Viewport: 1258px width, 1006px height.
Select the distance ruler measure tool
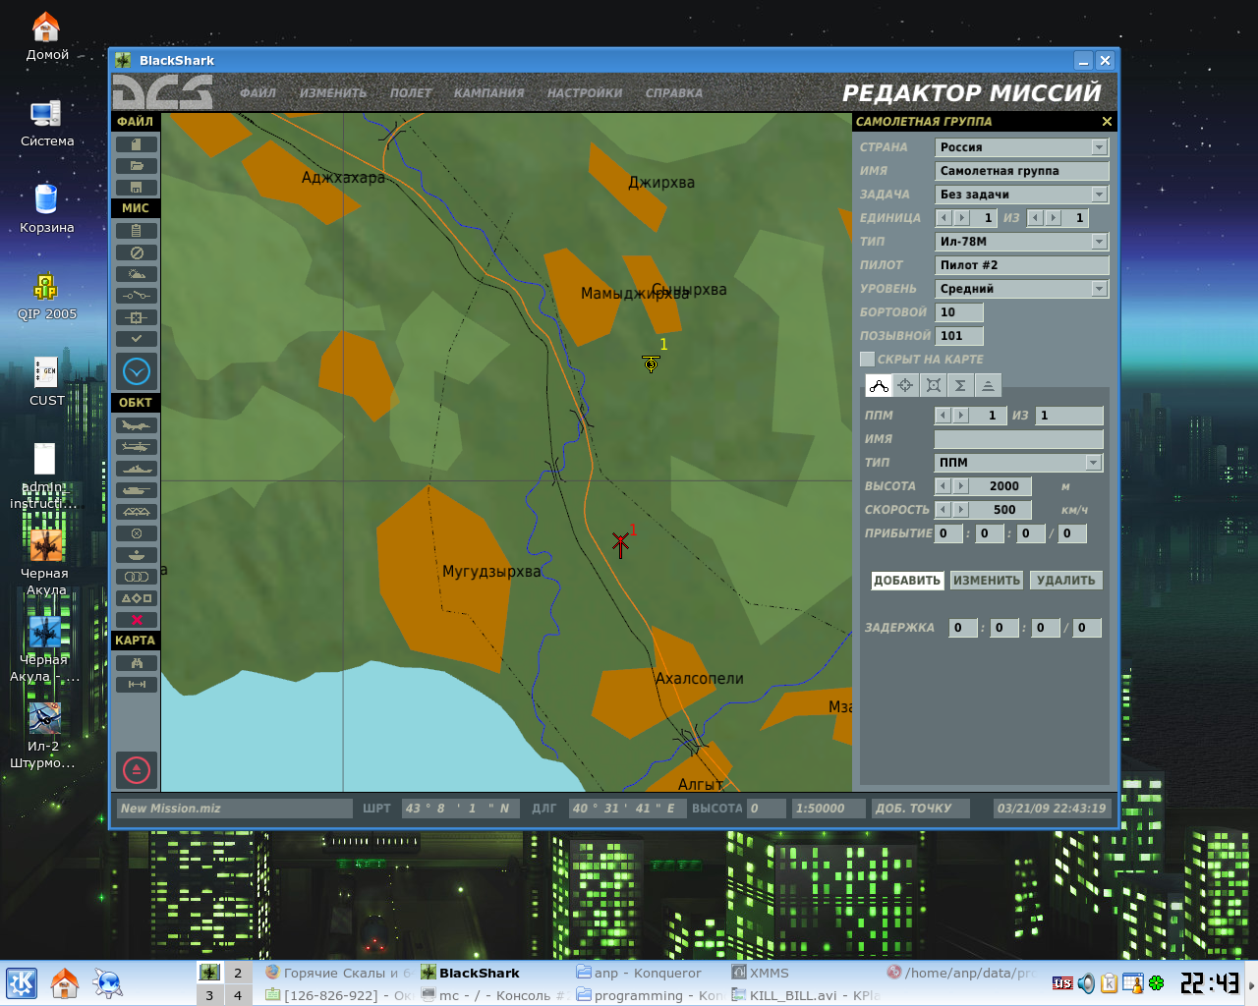coord(136,685)
